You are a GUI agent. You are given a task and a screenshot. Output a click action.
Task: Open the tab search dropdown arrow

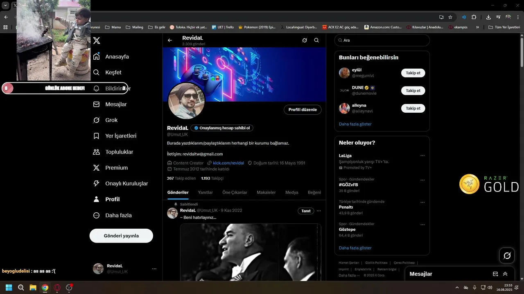(x=5, y=5)
